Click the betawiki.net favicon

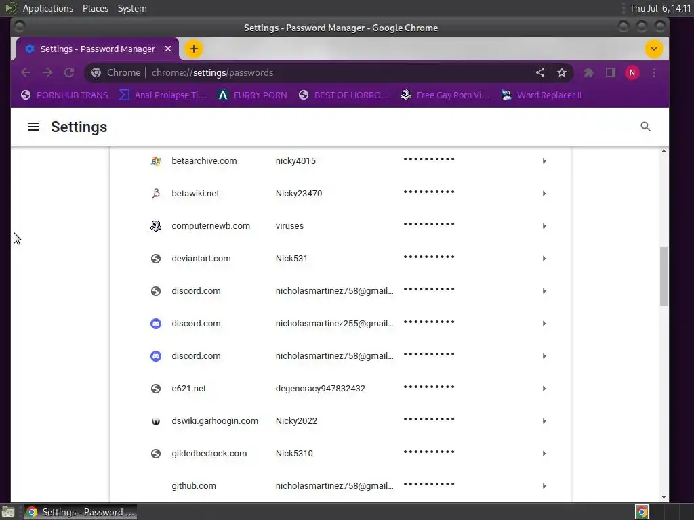click(156, 193)
